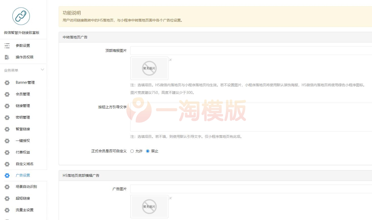Image resolution: width=372 pixels, height=220 pixels.
Task: Click the 流量主设置 gear icon
Action: [7, 210]
